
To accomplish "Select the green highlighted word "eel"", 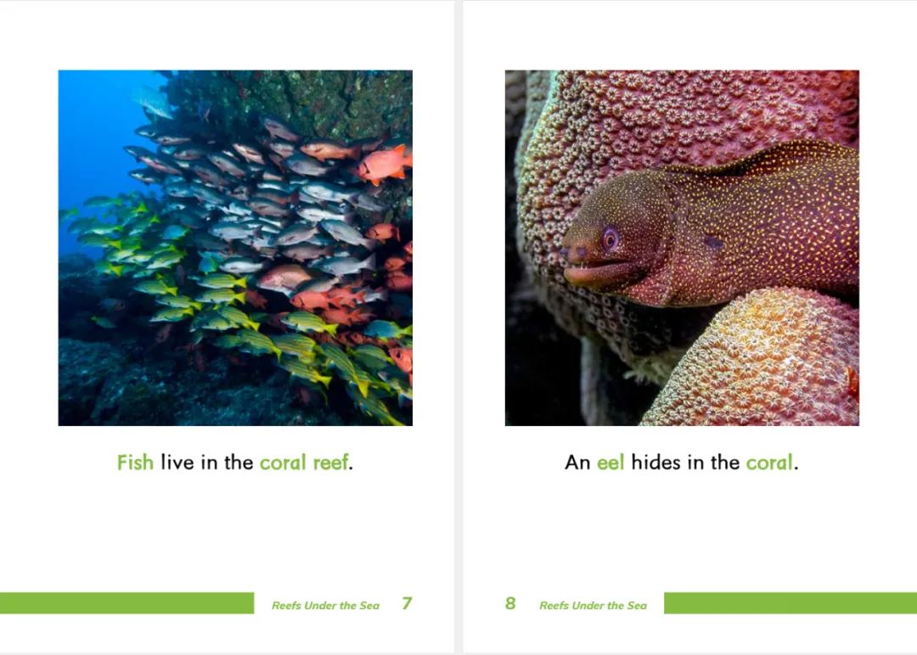I will (x=610, y=462).
